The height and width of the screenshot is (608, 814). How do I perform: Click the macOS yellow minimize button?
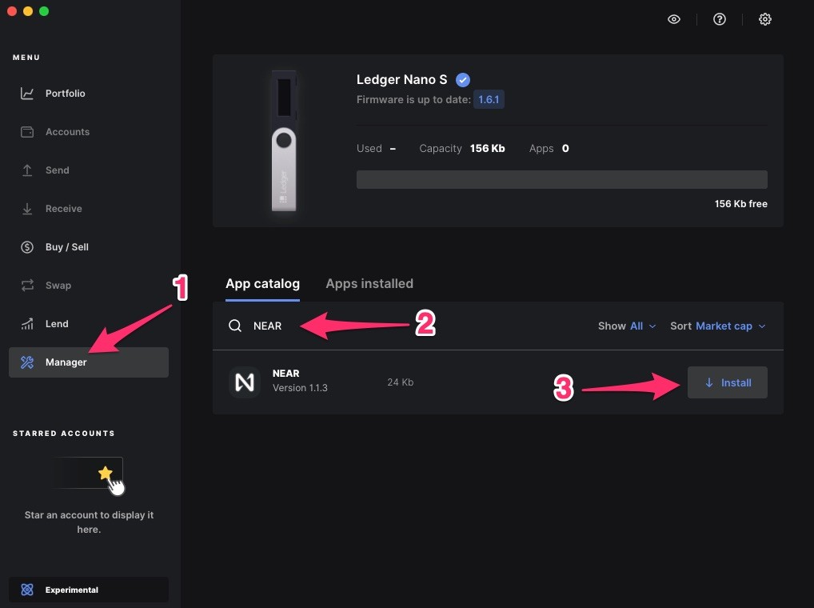click(x=28, y=11)
